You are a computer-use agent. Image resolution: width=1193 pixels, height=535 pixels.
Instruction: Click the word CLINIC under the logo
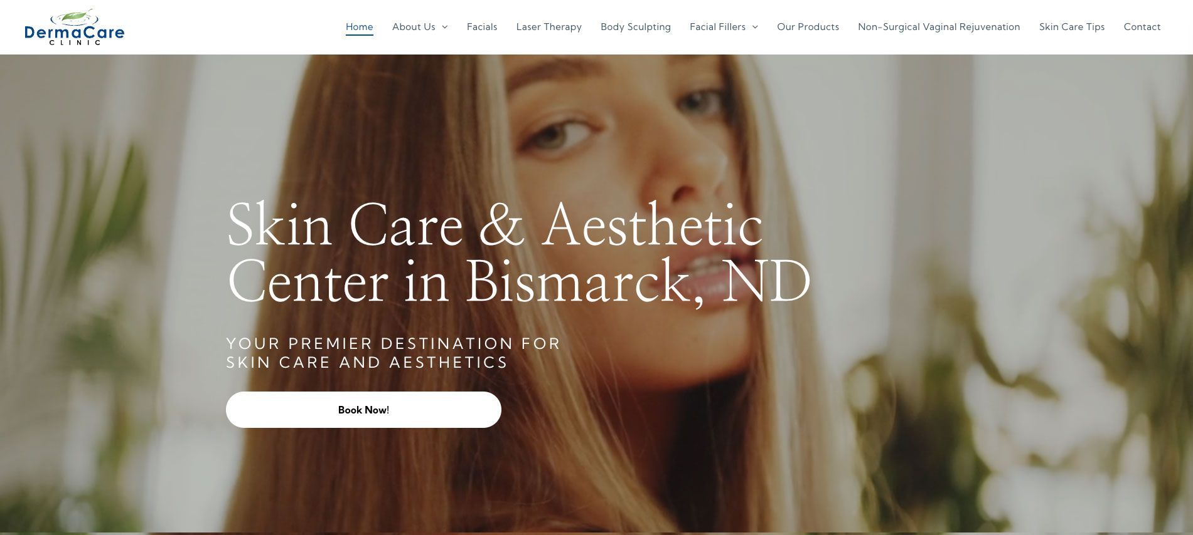click(x=75, y=43)
